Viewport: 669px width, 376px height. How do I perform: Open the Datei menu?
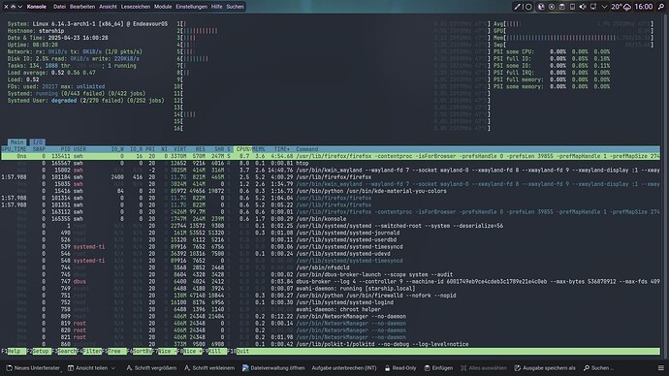click(x=60, y=7)
